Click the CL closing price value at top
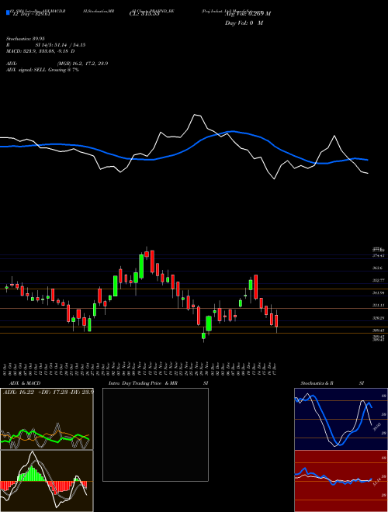Viewport: 388px width, 512px height. pos(144,14)
